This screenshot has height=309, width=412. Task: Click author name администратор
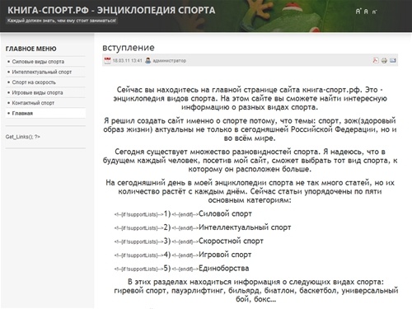(170, 61)
